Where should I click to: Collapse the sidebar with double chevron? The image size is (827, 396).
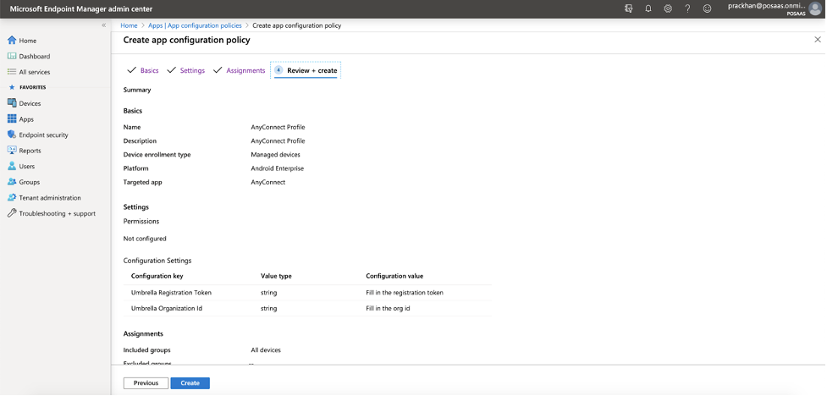(x=104, y=25)
